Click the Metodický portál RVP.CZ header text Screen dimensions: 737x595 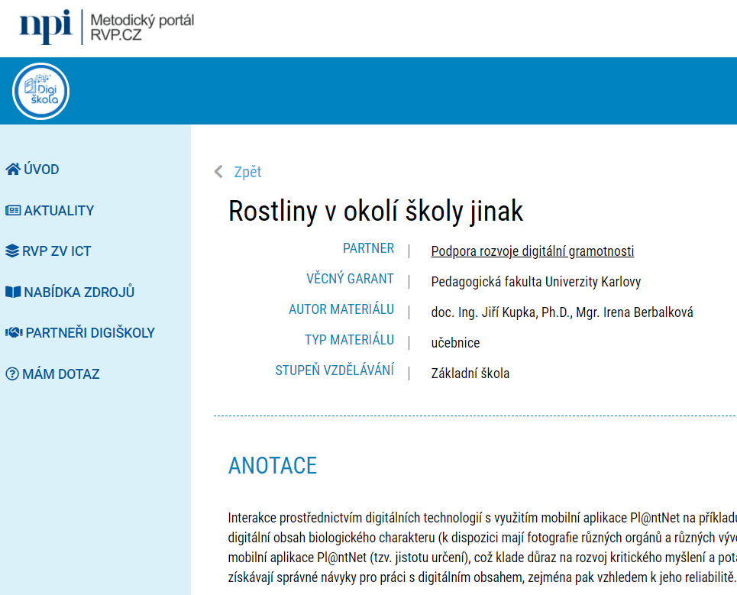click(x=142, y=27)
